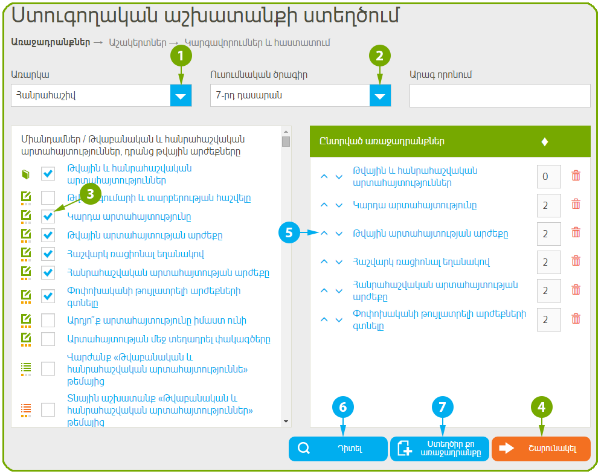This screenshot has height=474, width=604.
Task: Move «Կարդա արտահայտությունը» down in selected list
Action: (339, 205)
